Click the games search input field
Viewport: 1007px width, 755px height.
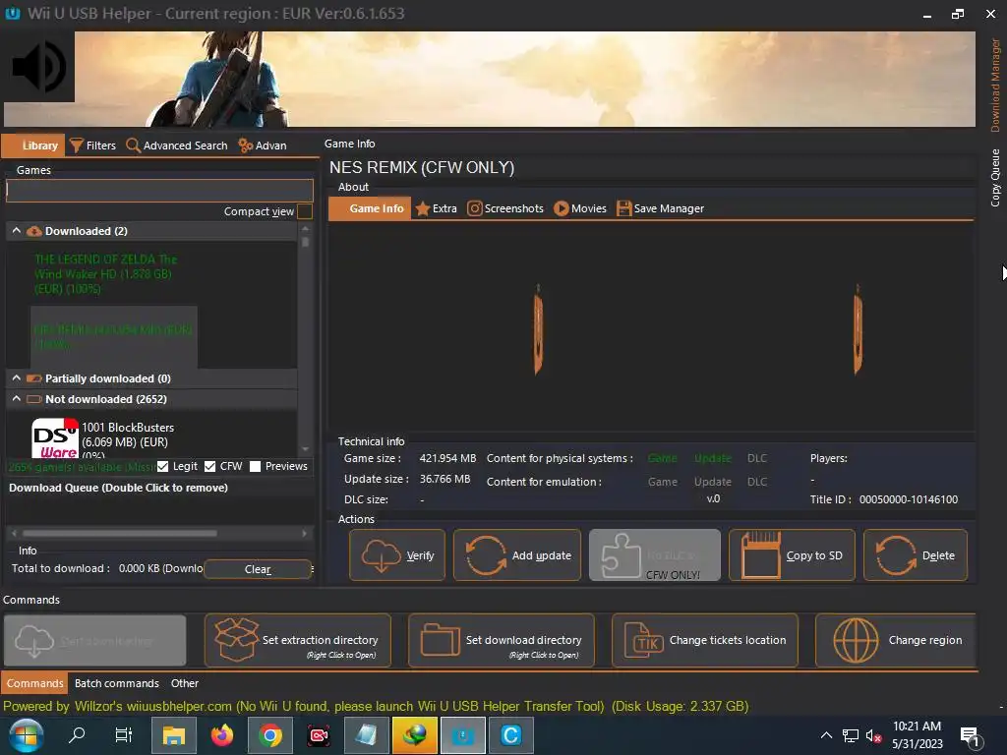click(159, 191)
